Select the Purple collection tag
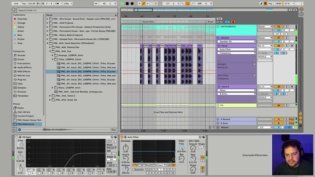 coord(21,39)
